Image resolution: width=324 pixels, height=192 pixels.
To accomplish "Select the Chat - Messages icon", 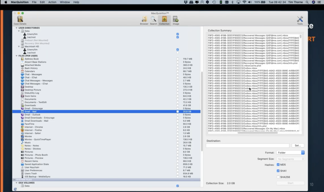I will [x=22, y=74].
